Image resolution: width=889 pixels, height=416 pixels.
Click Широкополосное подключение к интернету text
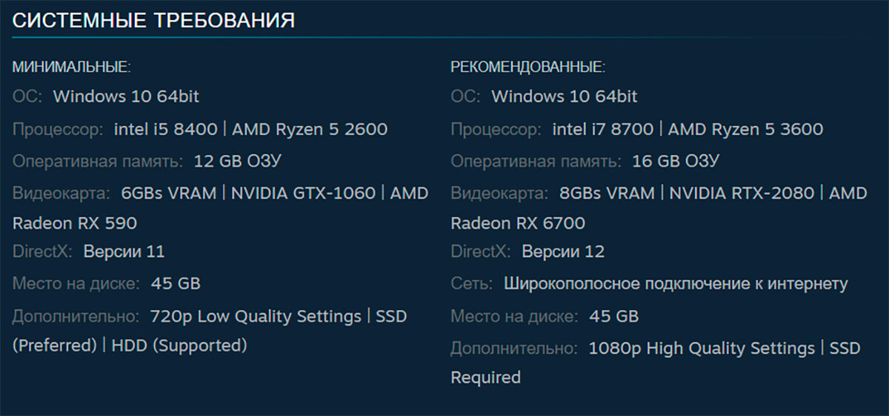coord(676,284)
